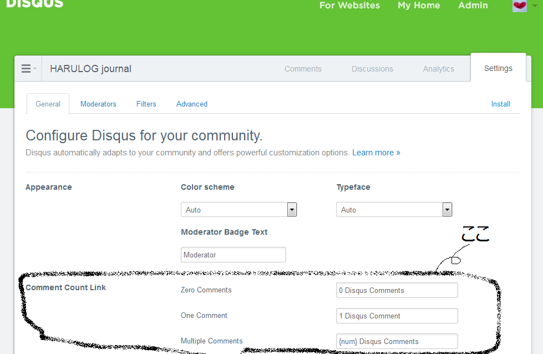
Task: Select the Settings tab
Action: pyautogui.click(x=498, y=68)
